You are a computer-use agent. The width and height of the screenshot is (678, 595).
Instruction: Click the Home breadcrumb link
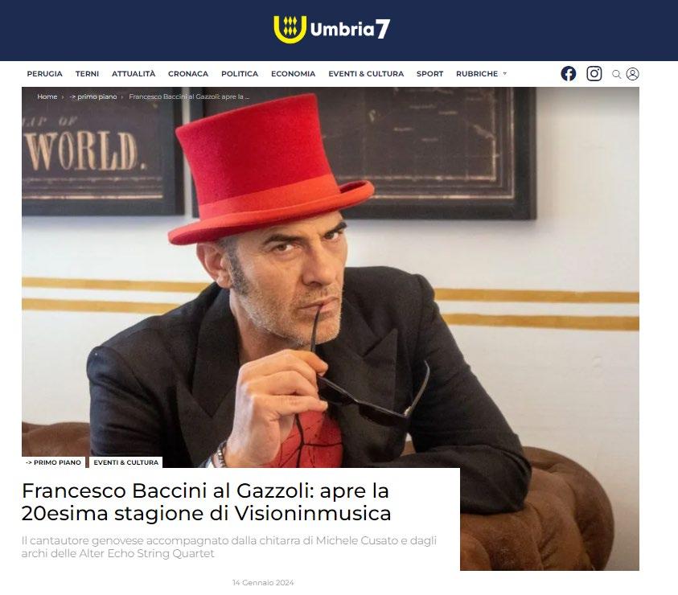coord(47,96)
